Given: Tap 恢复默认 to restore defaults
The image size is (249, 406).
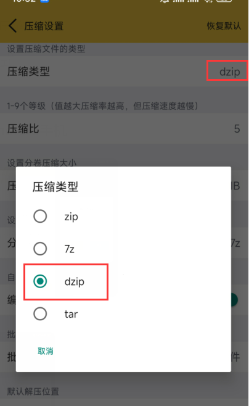Looking at the screenshot, I should (224, 26).
